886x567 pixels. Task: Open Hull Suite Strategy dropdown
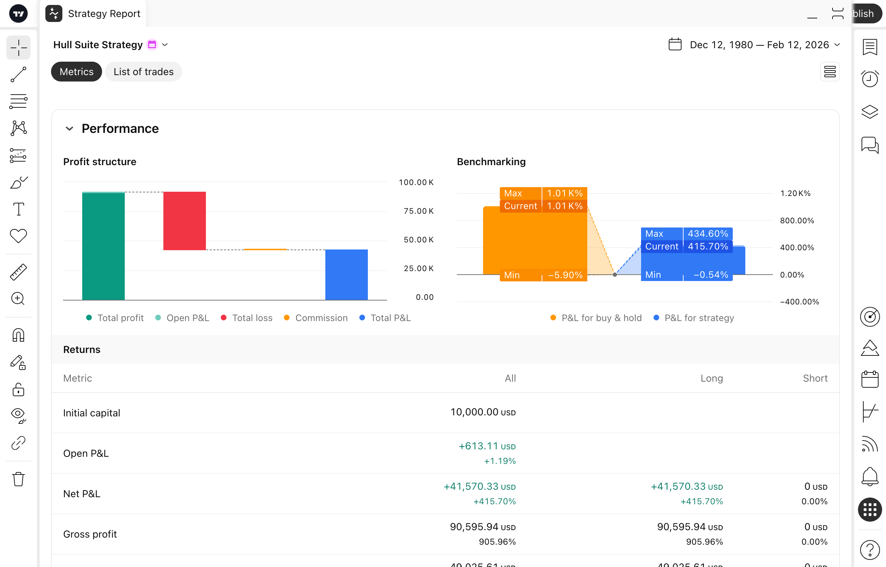165,45
